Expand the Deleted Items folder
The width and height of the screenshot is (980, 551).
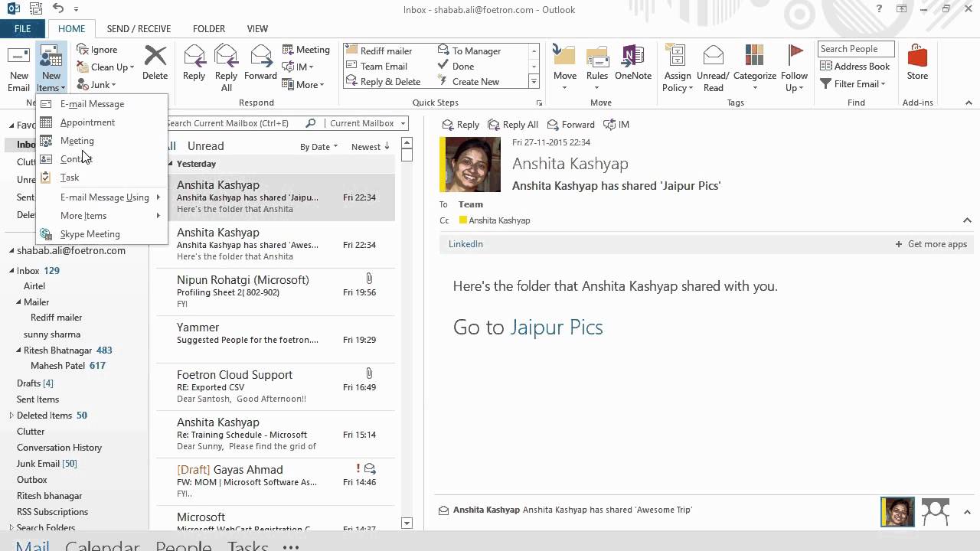click(x=11, y=416)
